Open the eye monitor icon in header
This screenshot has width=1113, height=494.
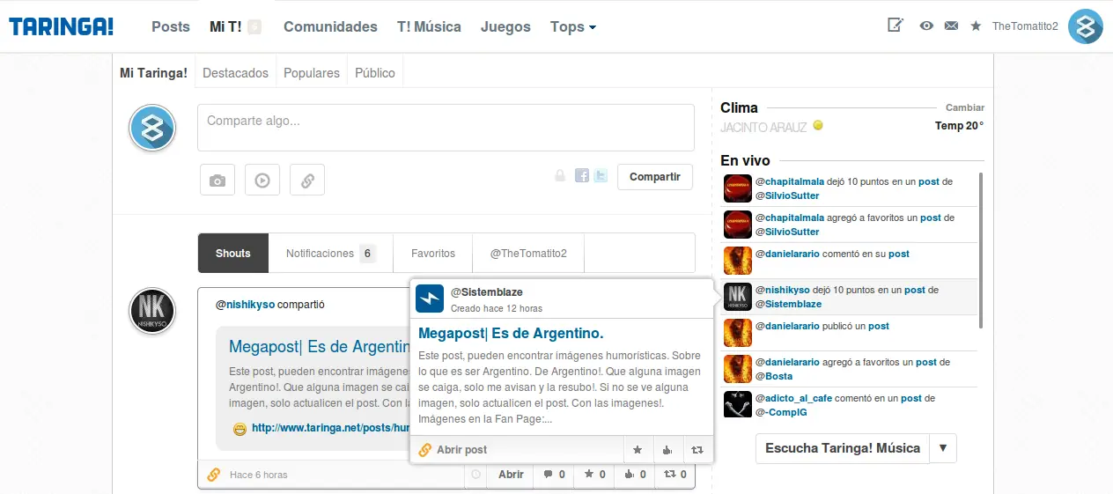pyautogui.click(x=926, y=26)
